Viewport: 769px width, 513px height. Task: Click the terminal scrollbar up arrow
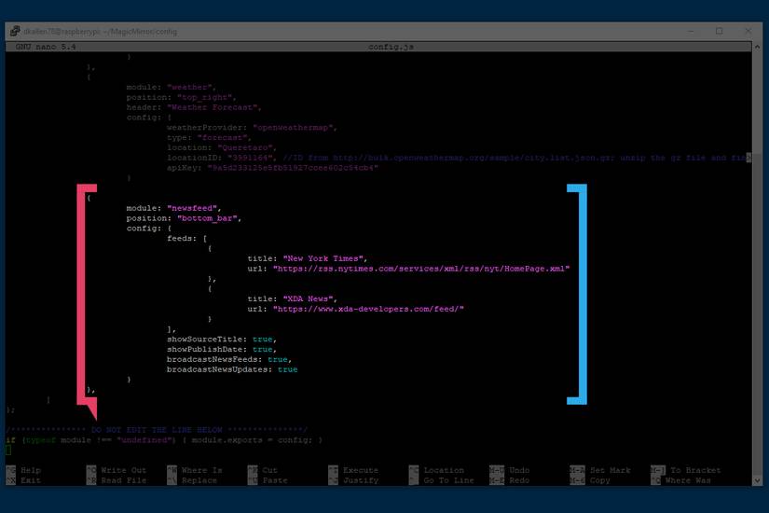[757, 47]
